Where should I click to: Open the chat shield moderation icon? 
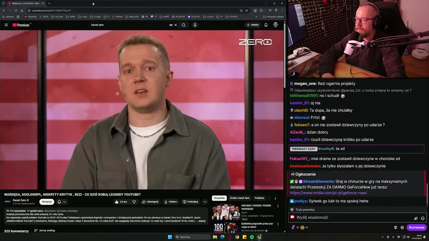(x=395, y=227)
